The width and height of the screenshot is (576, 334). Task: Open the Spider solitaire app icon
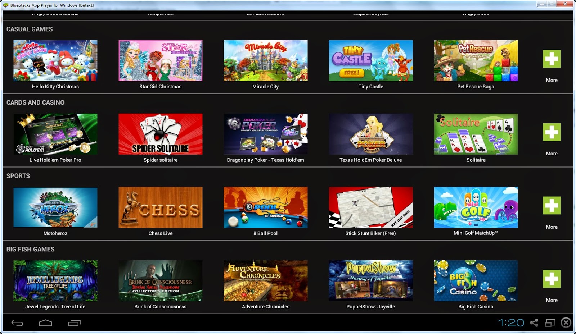[x=161, y=134]
